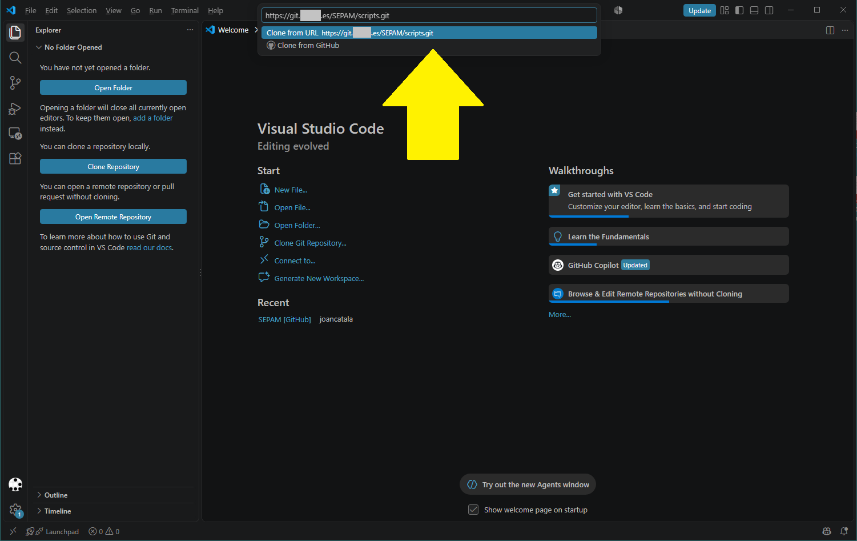857x541 pixels.
Task: Choose the Clone from GitHub option
Action: (429, 45)
